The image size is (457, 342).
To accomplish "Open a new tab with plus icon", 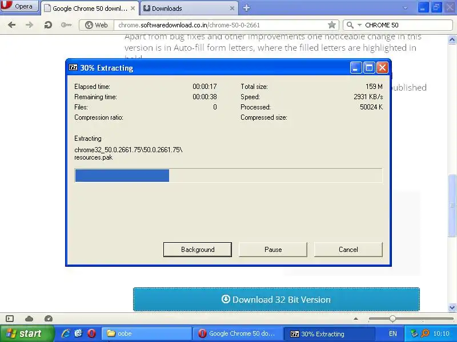I will (x=246, y=8).
